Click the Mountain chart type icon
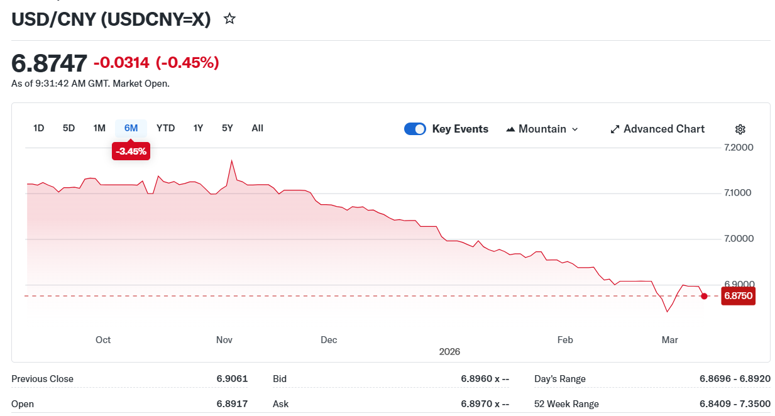This screenshot has width=775, height=416. 510,129
